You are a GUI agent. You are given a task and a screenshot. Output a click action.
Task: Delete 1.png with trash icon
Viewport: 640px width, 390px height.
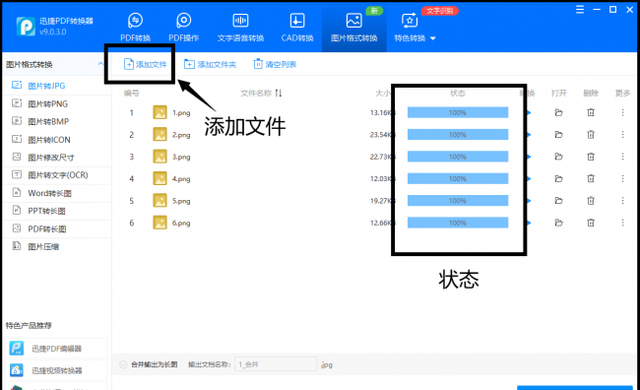(591, 112)
